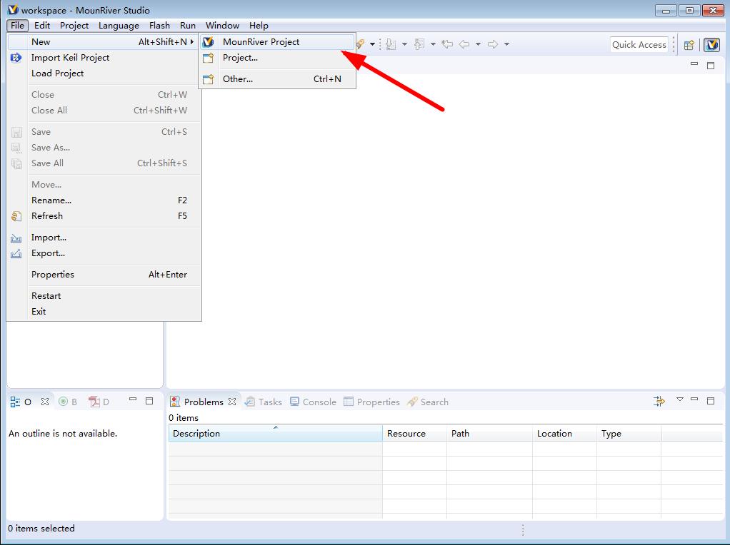Open the Edit menu
Image resolution: width=730 pixels, height=545 pixels.
(x=42, y=26)
